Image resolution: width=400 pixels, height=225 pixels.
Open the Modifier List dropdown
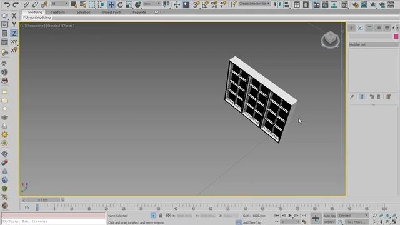[x=373, y=44]
